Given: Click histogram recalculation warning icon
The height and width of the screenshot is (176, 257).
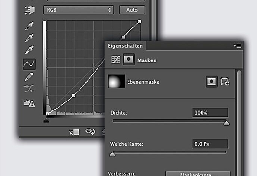Looking at the screenshot, I should click(x=30, y=103).
